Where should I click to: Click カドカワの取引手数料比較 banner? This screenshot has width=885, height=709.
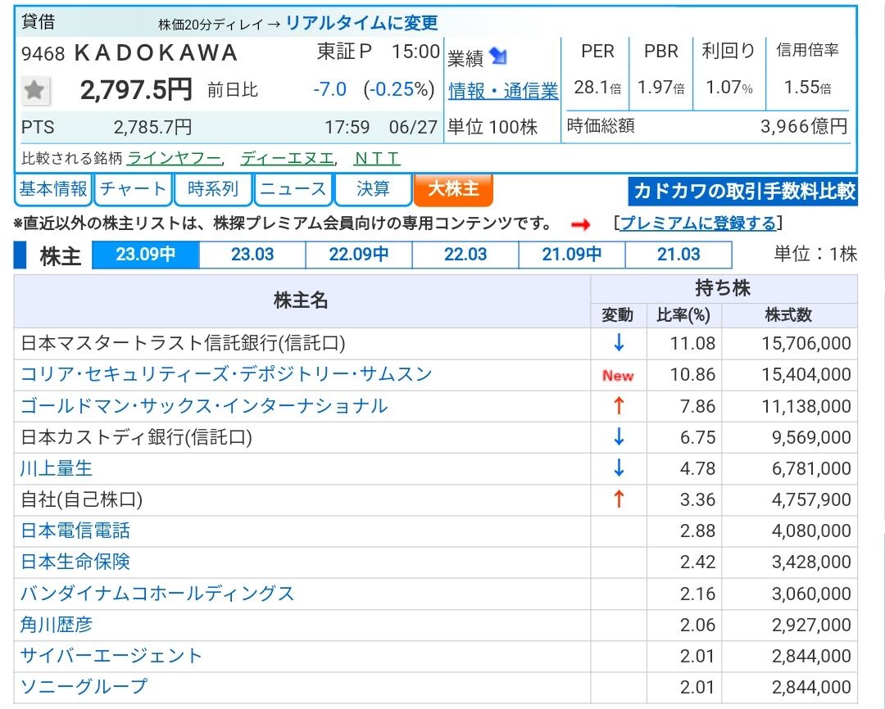(x=743, y=192)
